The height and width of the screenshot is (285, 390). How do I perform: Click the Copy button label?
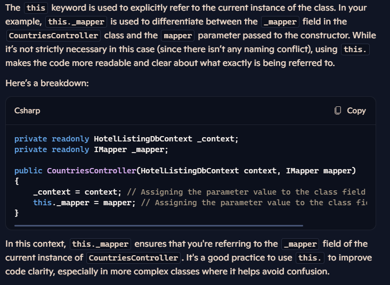pos(356,111)
